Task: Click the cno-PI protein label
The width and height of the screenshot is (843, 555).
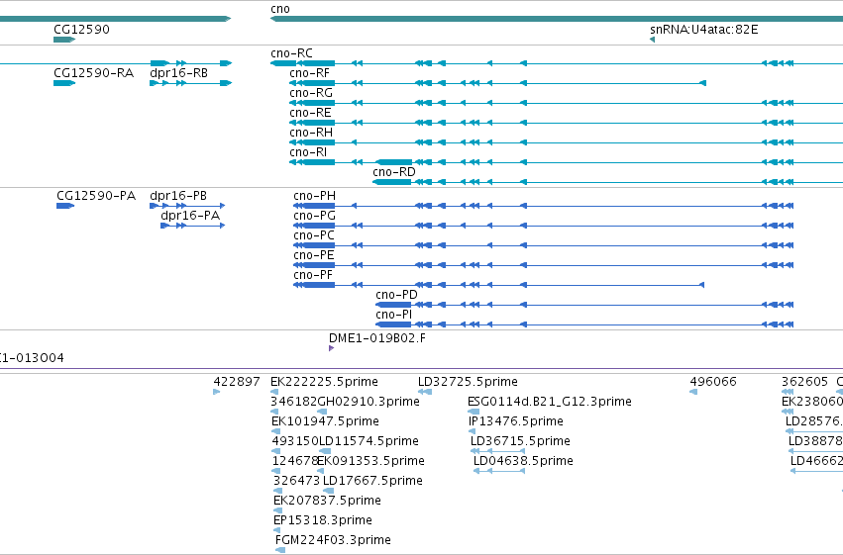Action: pyautogui.click(x=394, y=315)
